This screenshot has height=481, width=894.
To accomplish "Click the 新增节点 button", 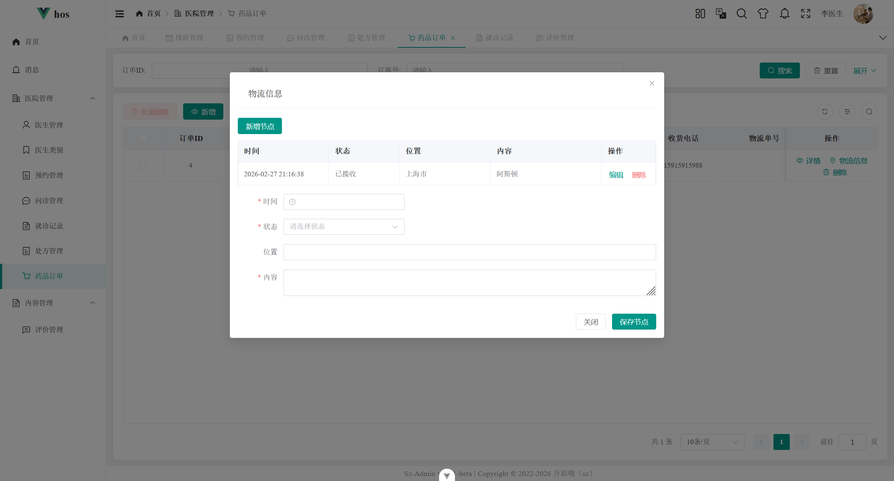I will click(260, 126).
